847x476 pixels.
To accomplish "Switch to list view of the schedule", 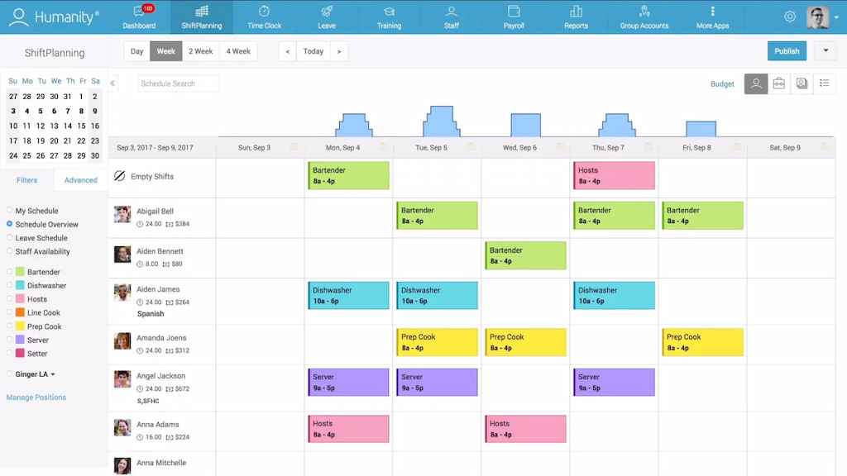I will pyautogui.click(x=824, y=83).
